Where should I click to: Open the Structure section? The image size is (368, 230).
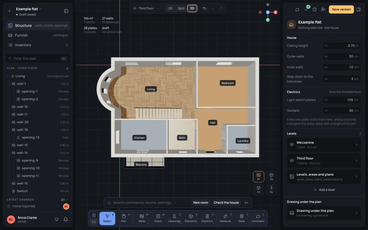coord(38,26)
